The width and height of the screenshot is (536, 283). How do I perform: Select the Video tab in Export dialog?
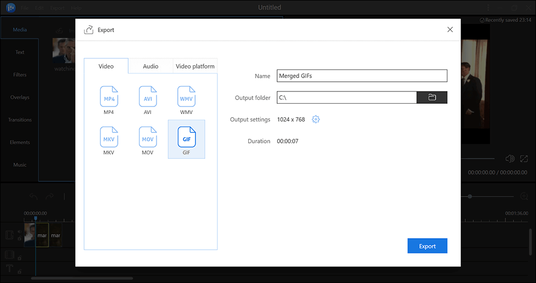[x=106, y=66]
